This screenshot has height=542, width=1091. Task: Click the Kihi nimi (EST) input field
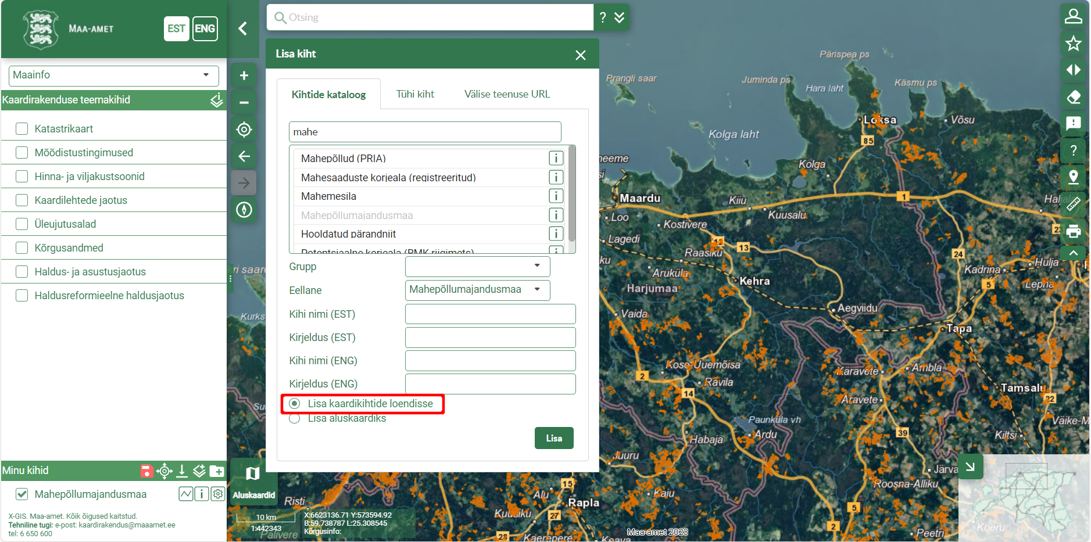pyautogui.click(x=490, y=314)
